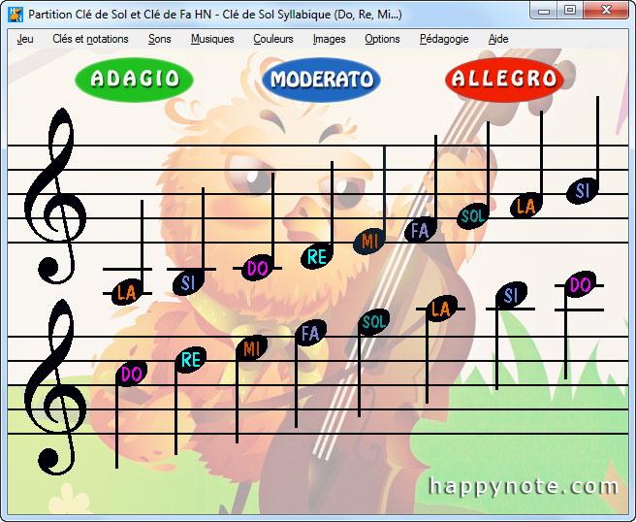
Task: Click the FA note on the upper staff
Action: point(421,230)
